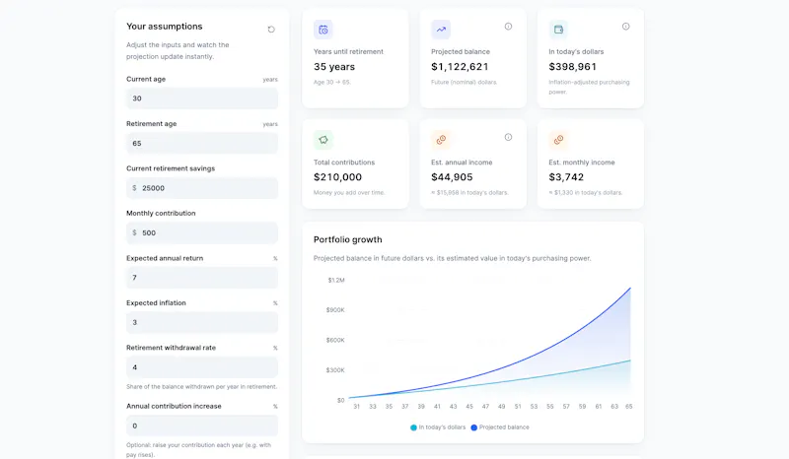
Task: Click the 35 years value
Action: [334, 67]
